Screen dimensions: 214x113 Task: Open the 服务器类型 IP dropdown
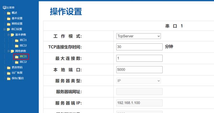tap(138, 81)
